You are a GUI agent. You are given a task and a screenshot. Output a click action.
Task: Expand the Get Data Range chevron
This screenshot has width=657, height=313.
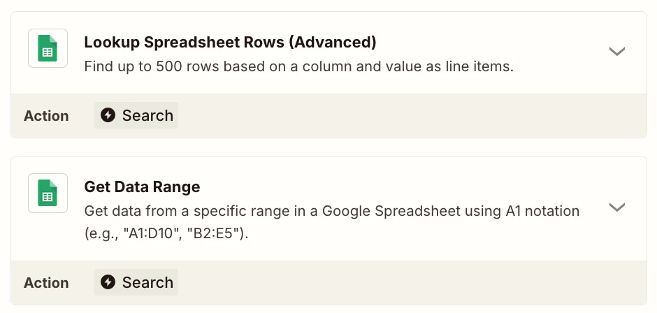[x=616, y=207]
